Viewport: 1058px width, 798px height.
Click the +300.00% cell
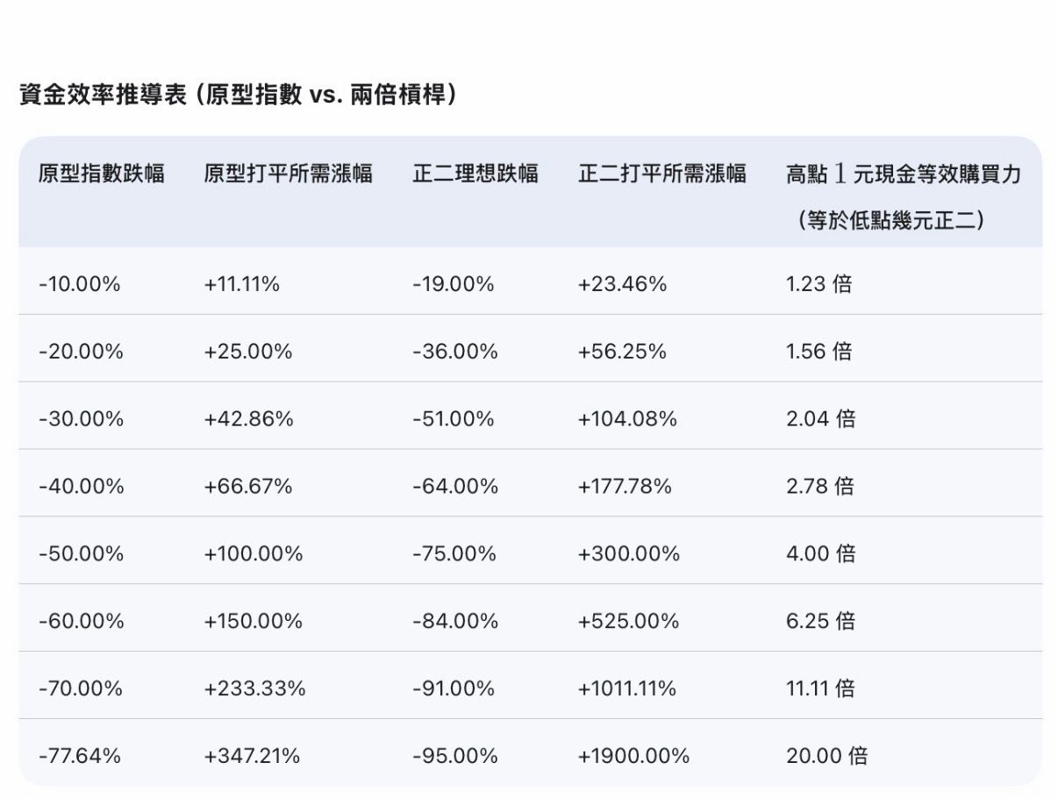pyautogui.click(x=629, y=554)
